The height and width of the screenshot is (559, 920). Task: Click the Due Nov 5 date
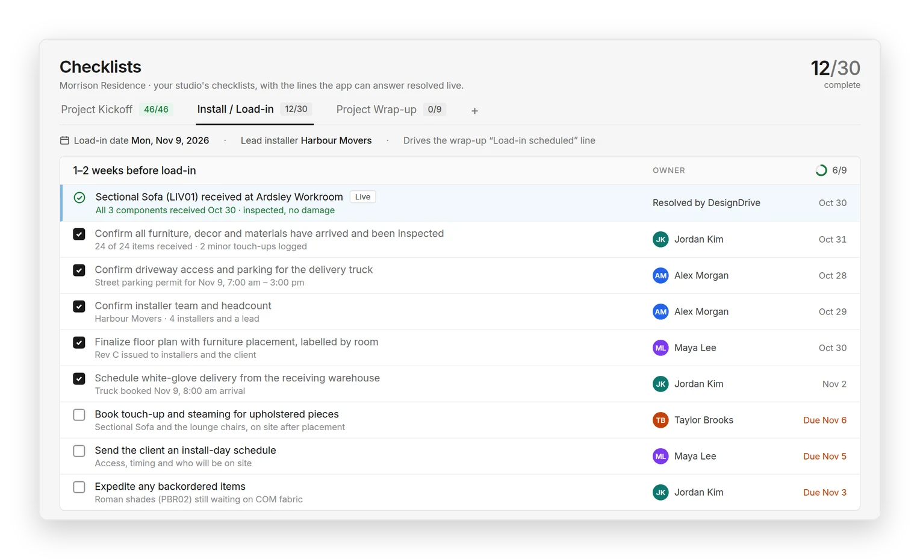click(x=825, y=456)
